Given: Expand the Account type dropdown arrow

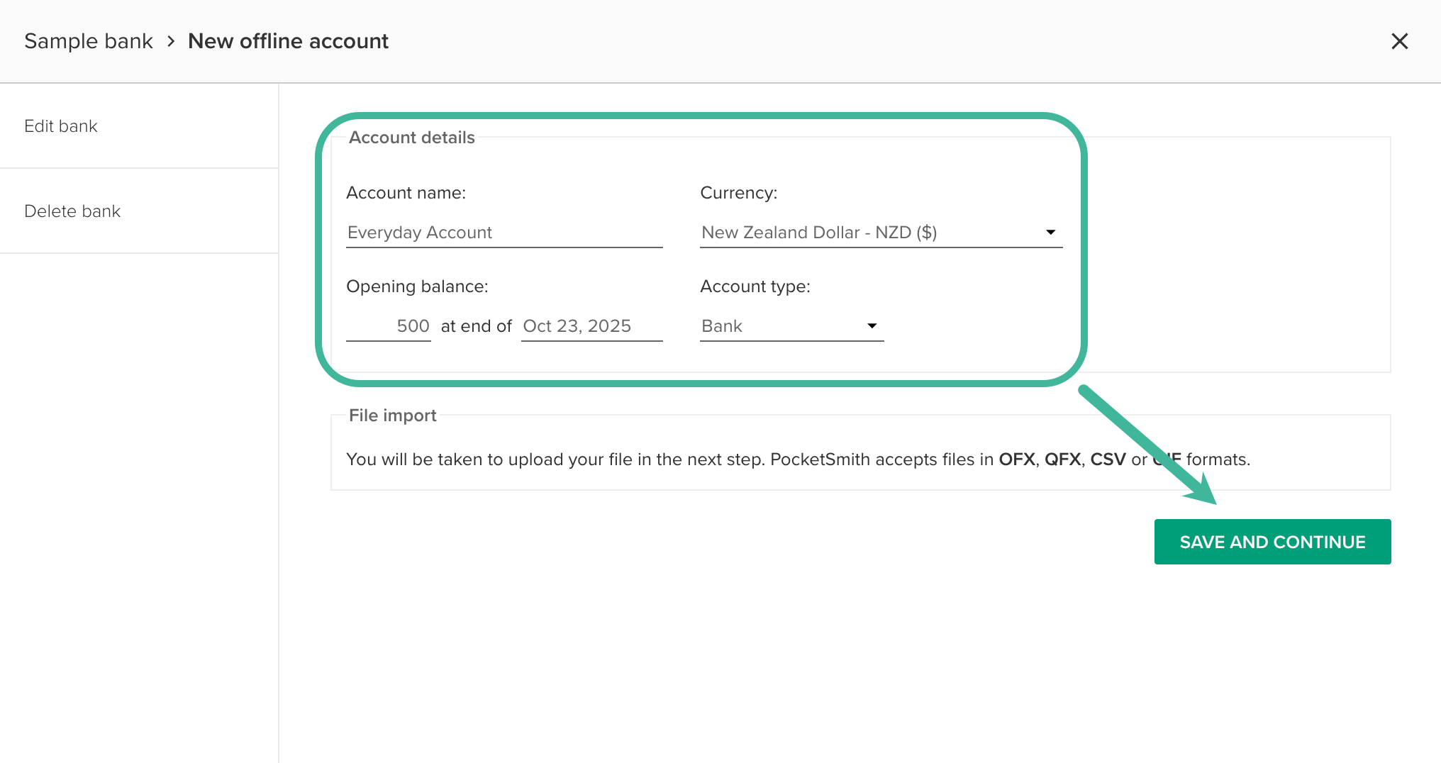Looking at the screenshot, I should point(872,325).
